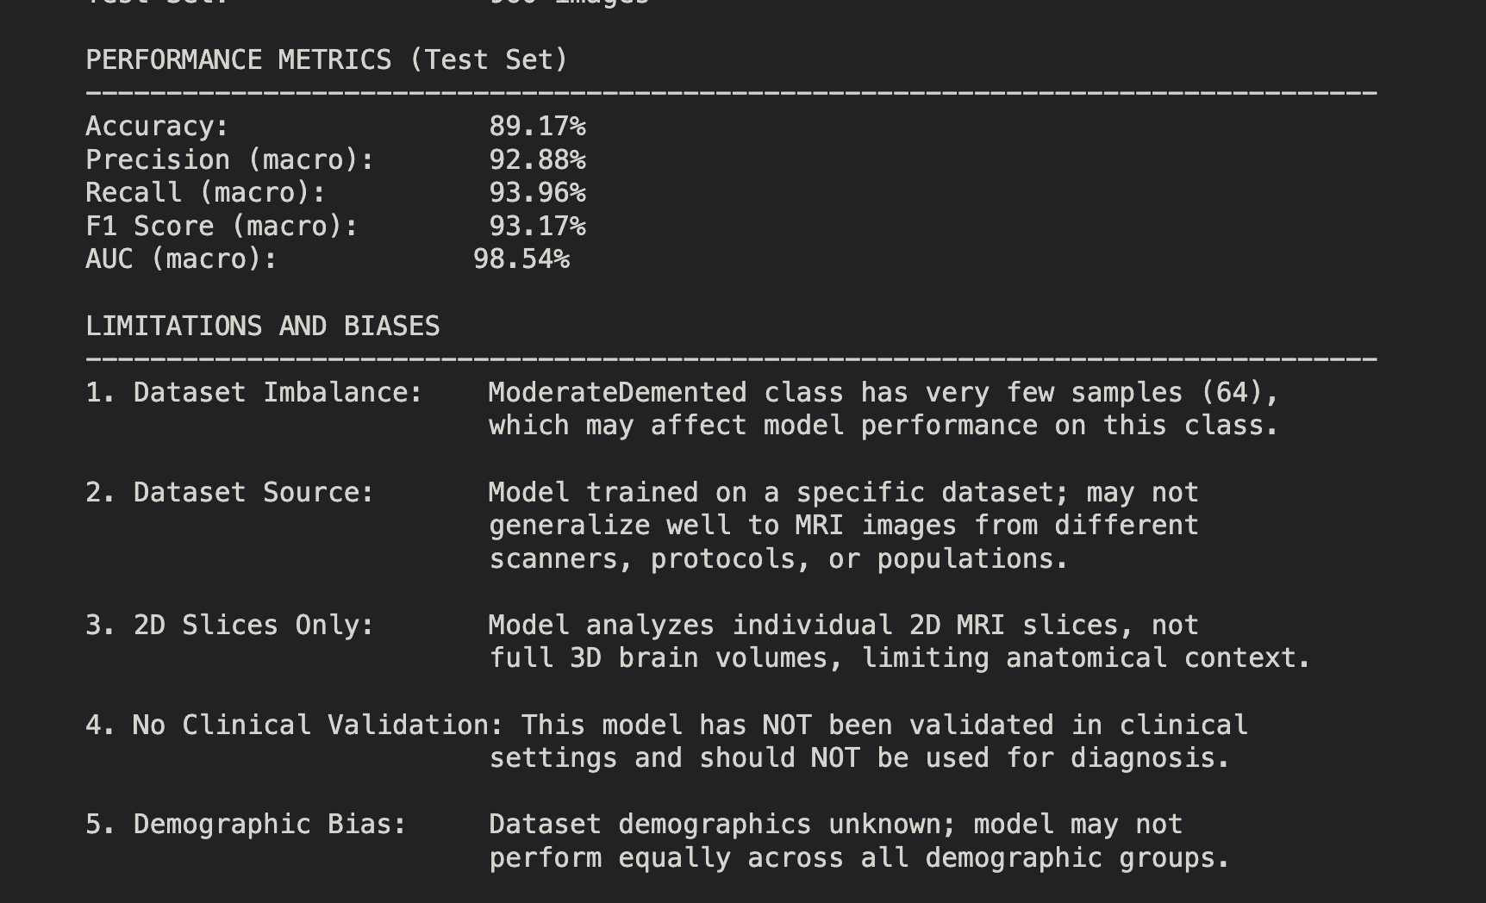Click the Dataset Imbalance item label
Viewport: 1486px width, 903px height.
coord(254,393)
